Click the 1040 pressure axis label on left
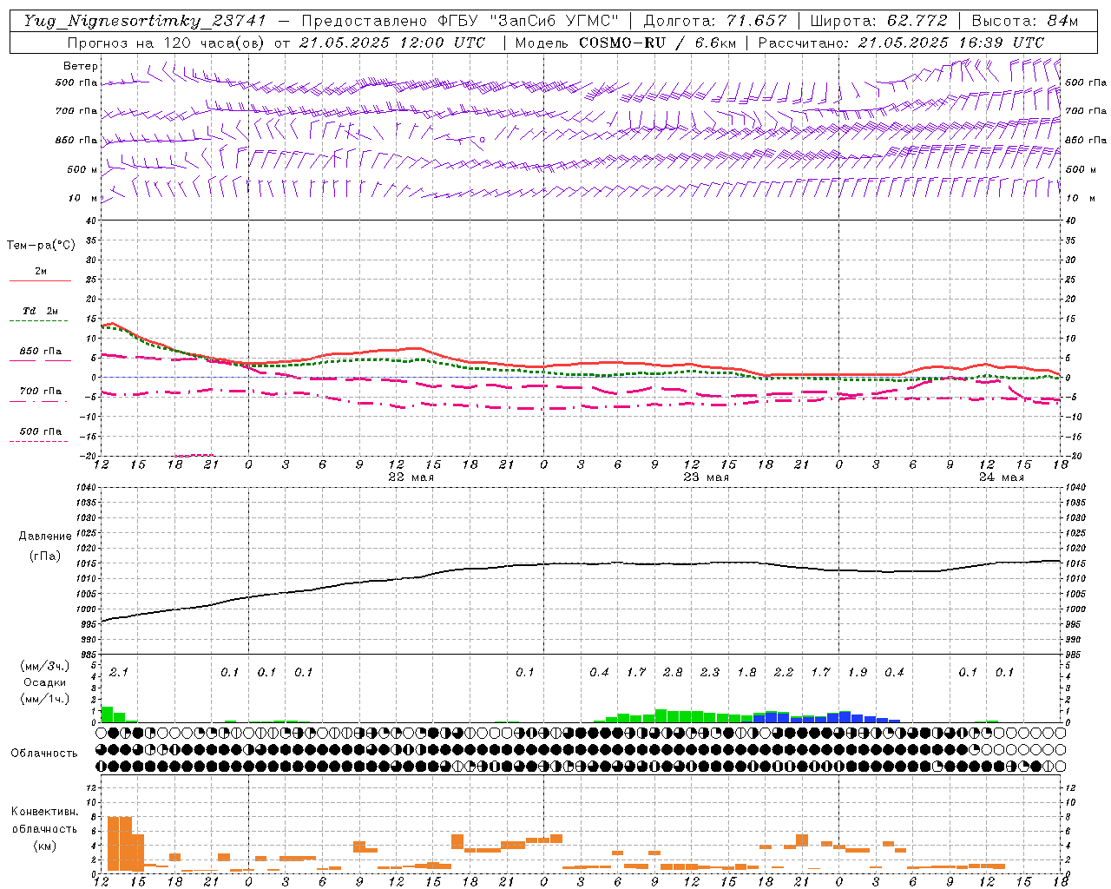The height and width of the screenshot is (889, 1111). coord(84,487)
